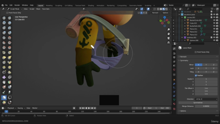Viewport: 220px width, 124px height.
Task: Toggle Lock Z symmetry button
Action: pos(214,68)
